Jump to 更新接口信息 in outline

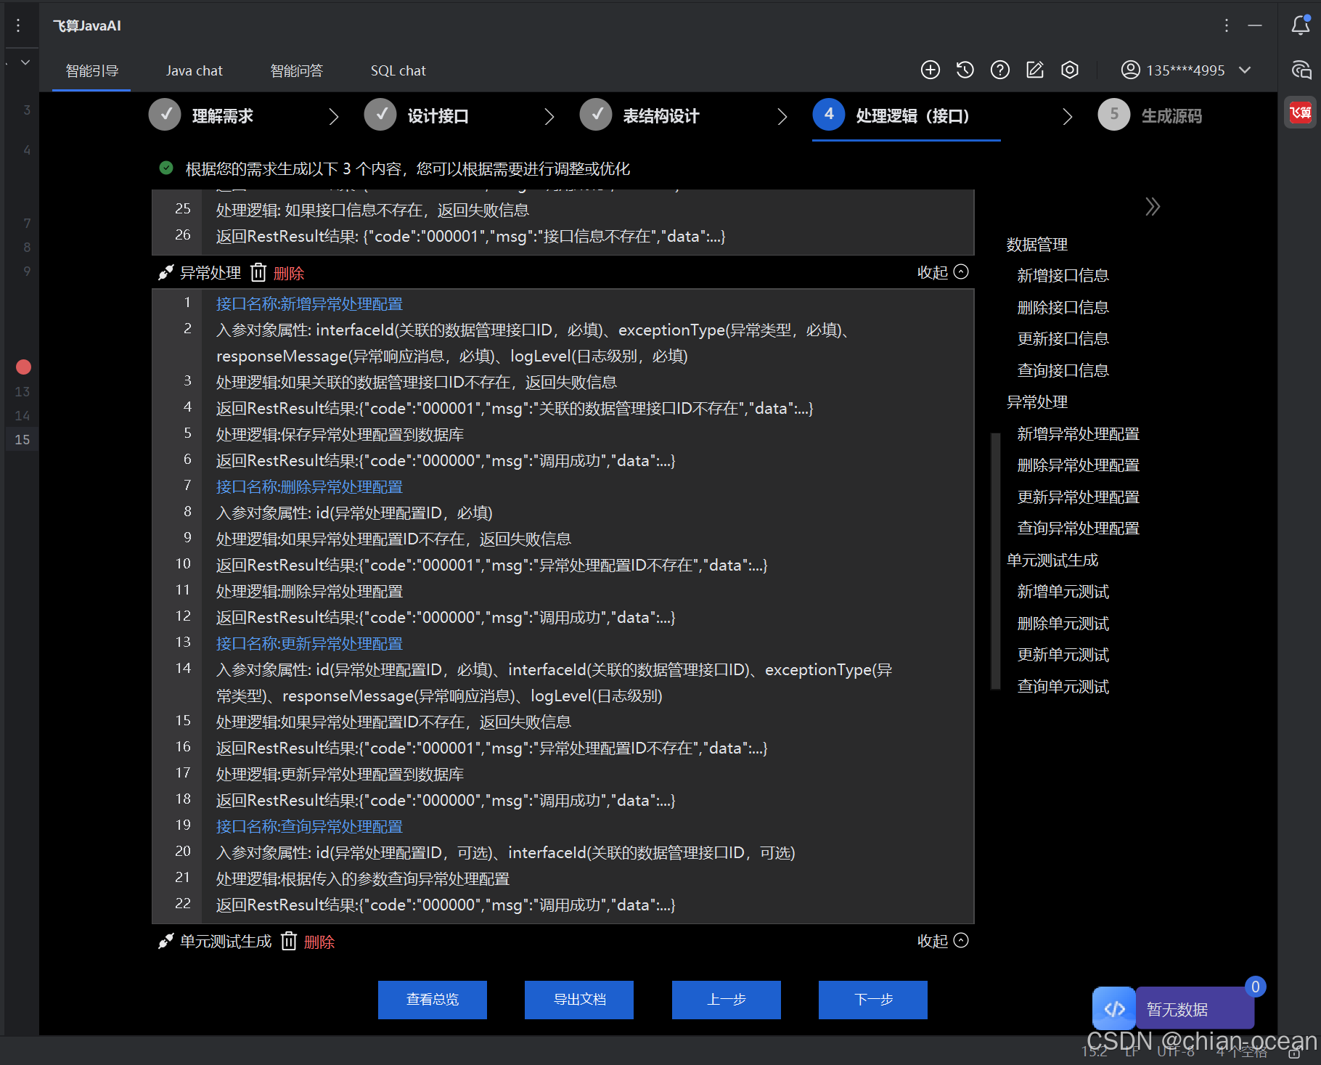pyautogui.click(x=1063, y=338)
